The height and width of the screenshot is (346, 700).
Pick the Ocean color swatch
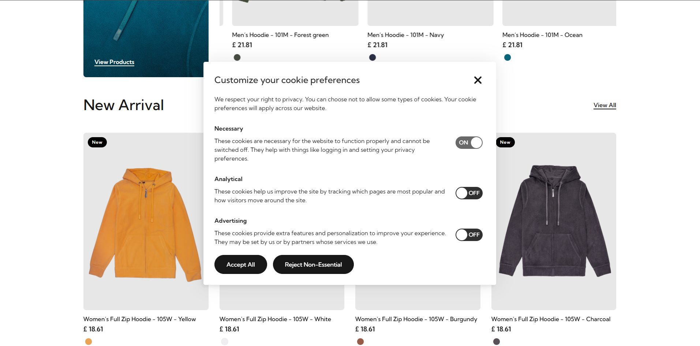click(508, 57)
